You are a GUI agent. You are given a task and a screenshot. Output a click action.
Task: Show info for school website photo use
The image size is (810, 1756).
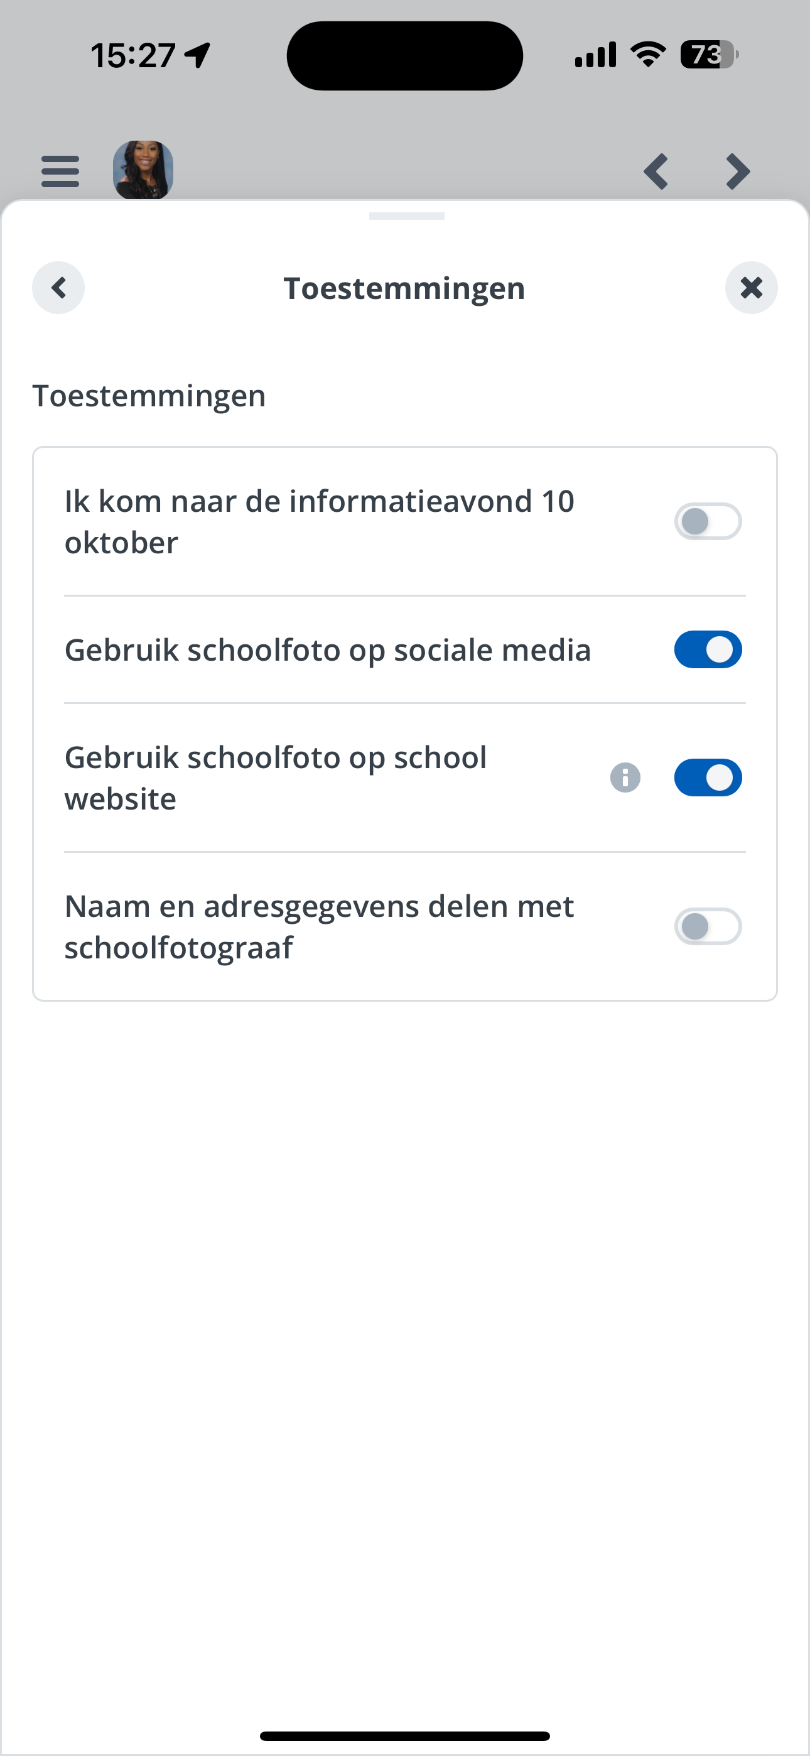625,778
